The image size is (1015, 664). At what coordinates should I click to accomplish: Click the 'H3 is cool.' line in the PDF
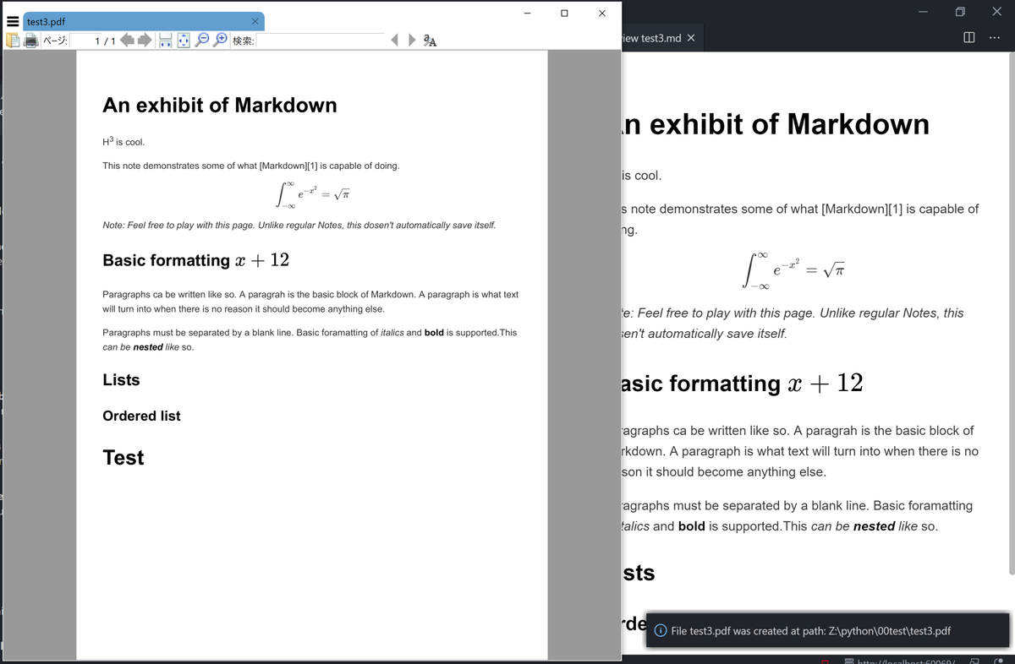123,141
